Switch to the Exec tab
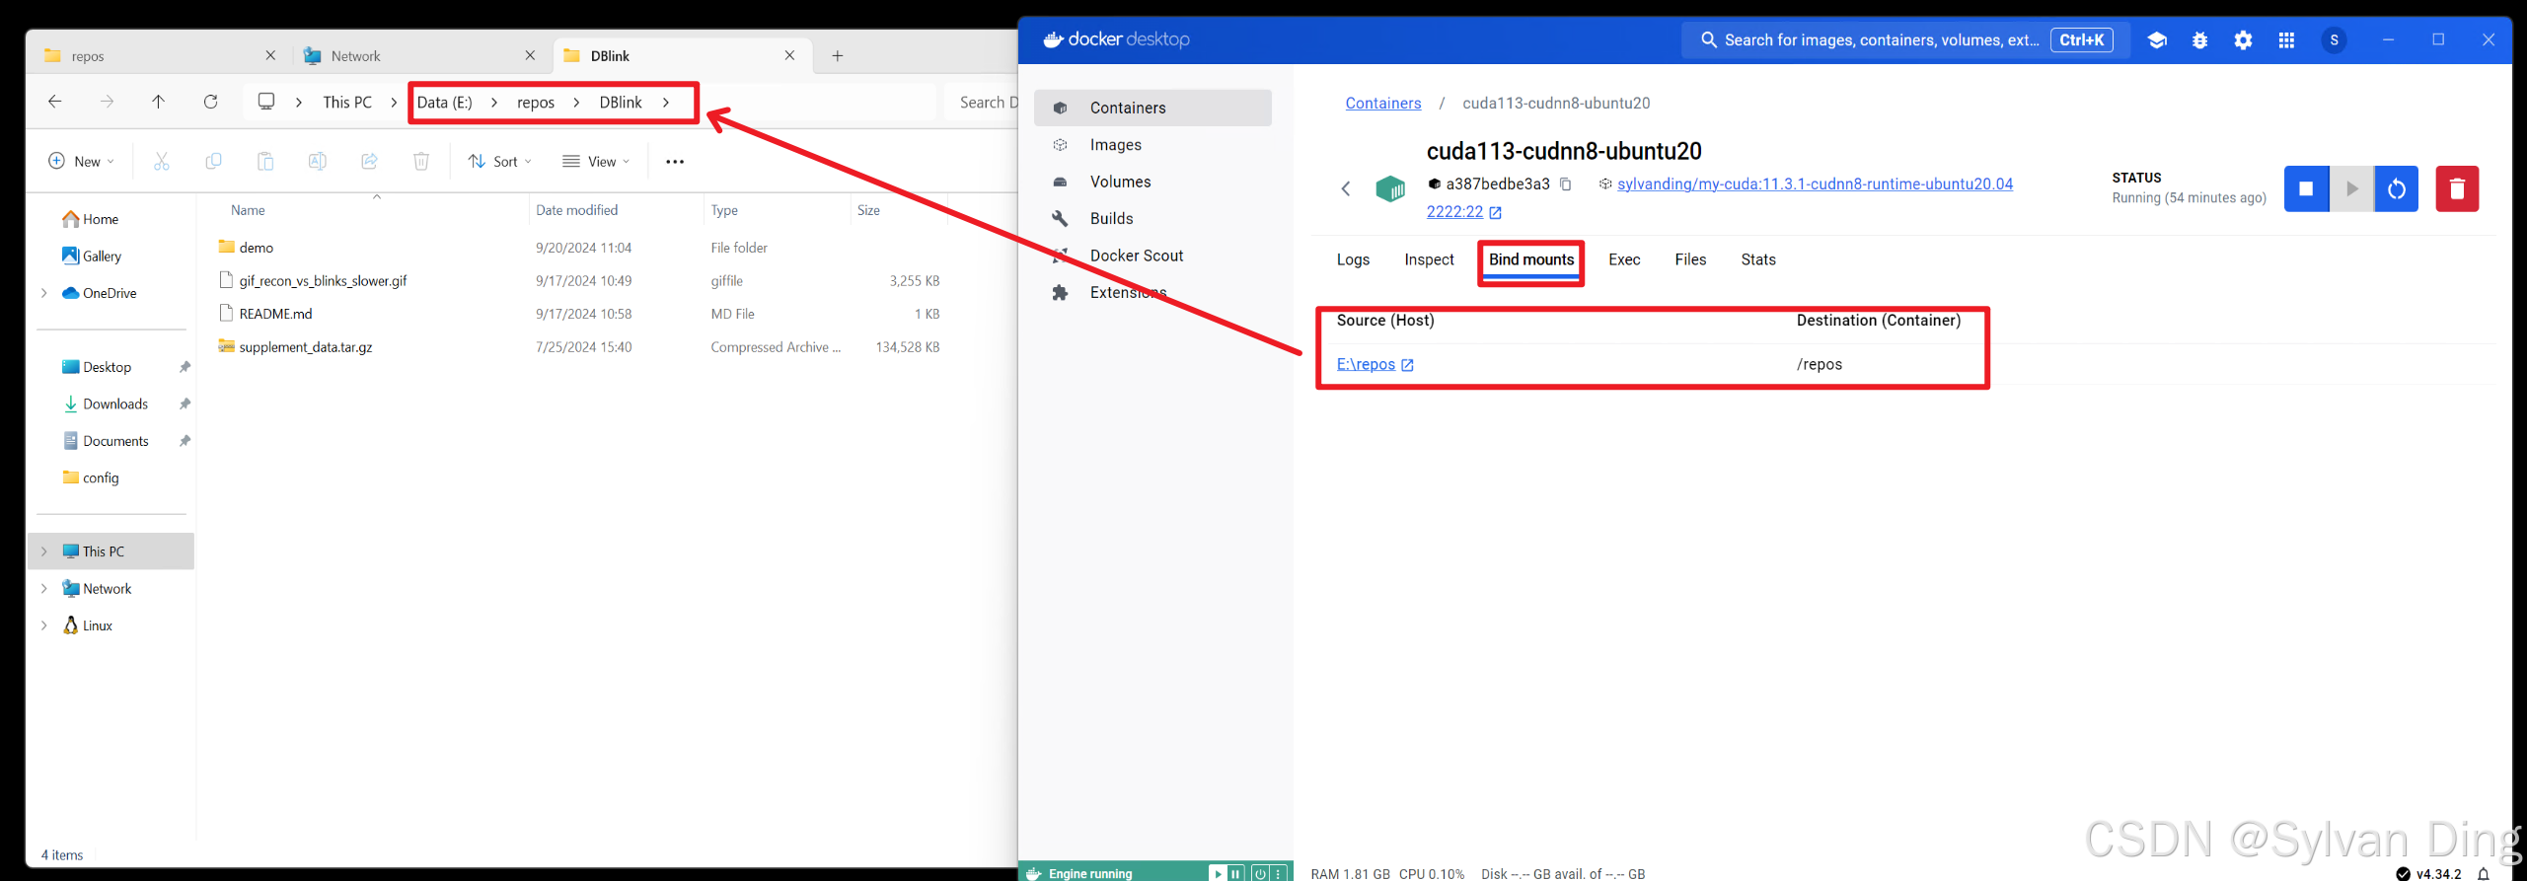The image size is (2527, 881). 1624,260
